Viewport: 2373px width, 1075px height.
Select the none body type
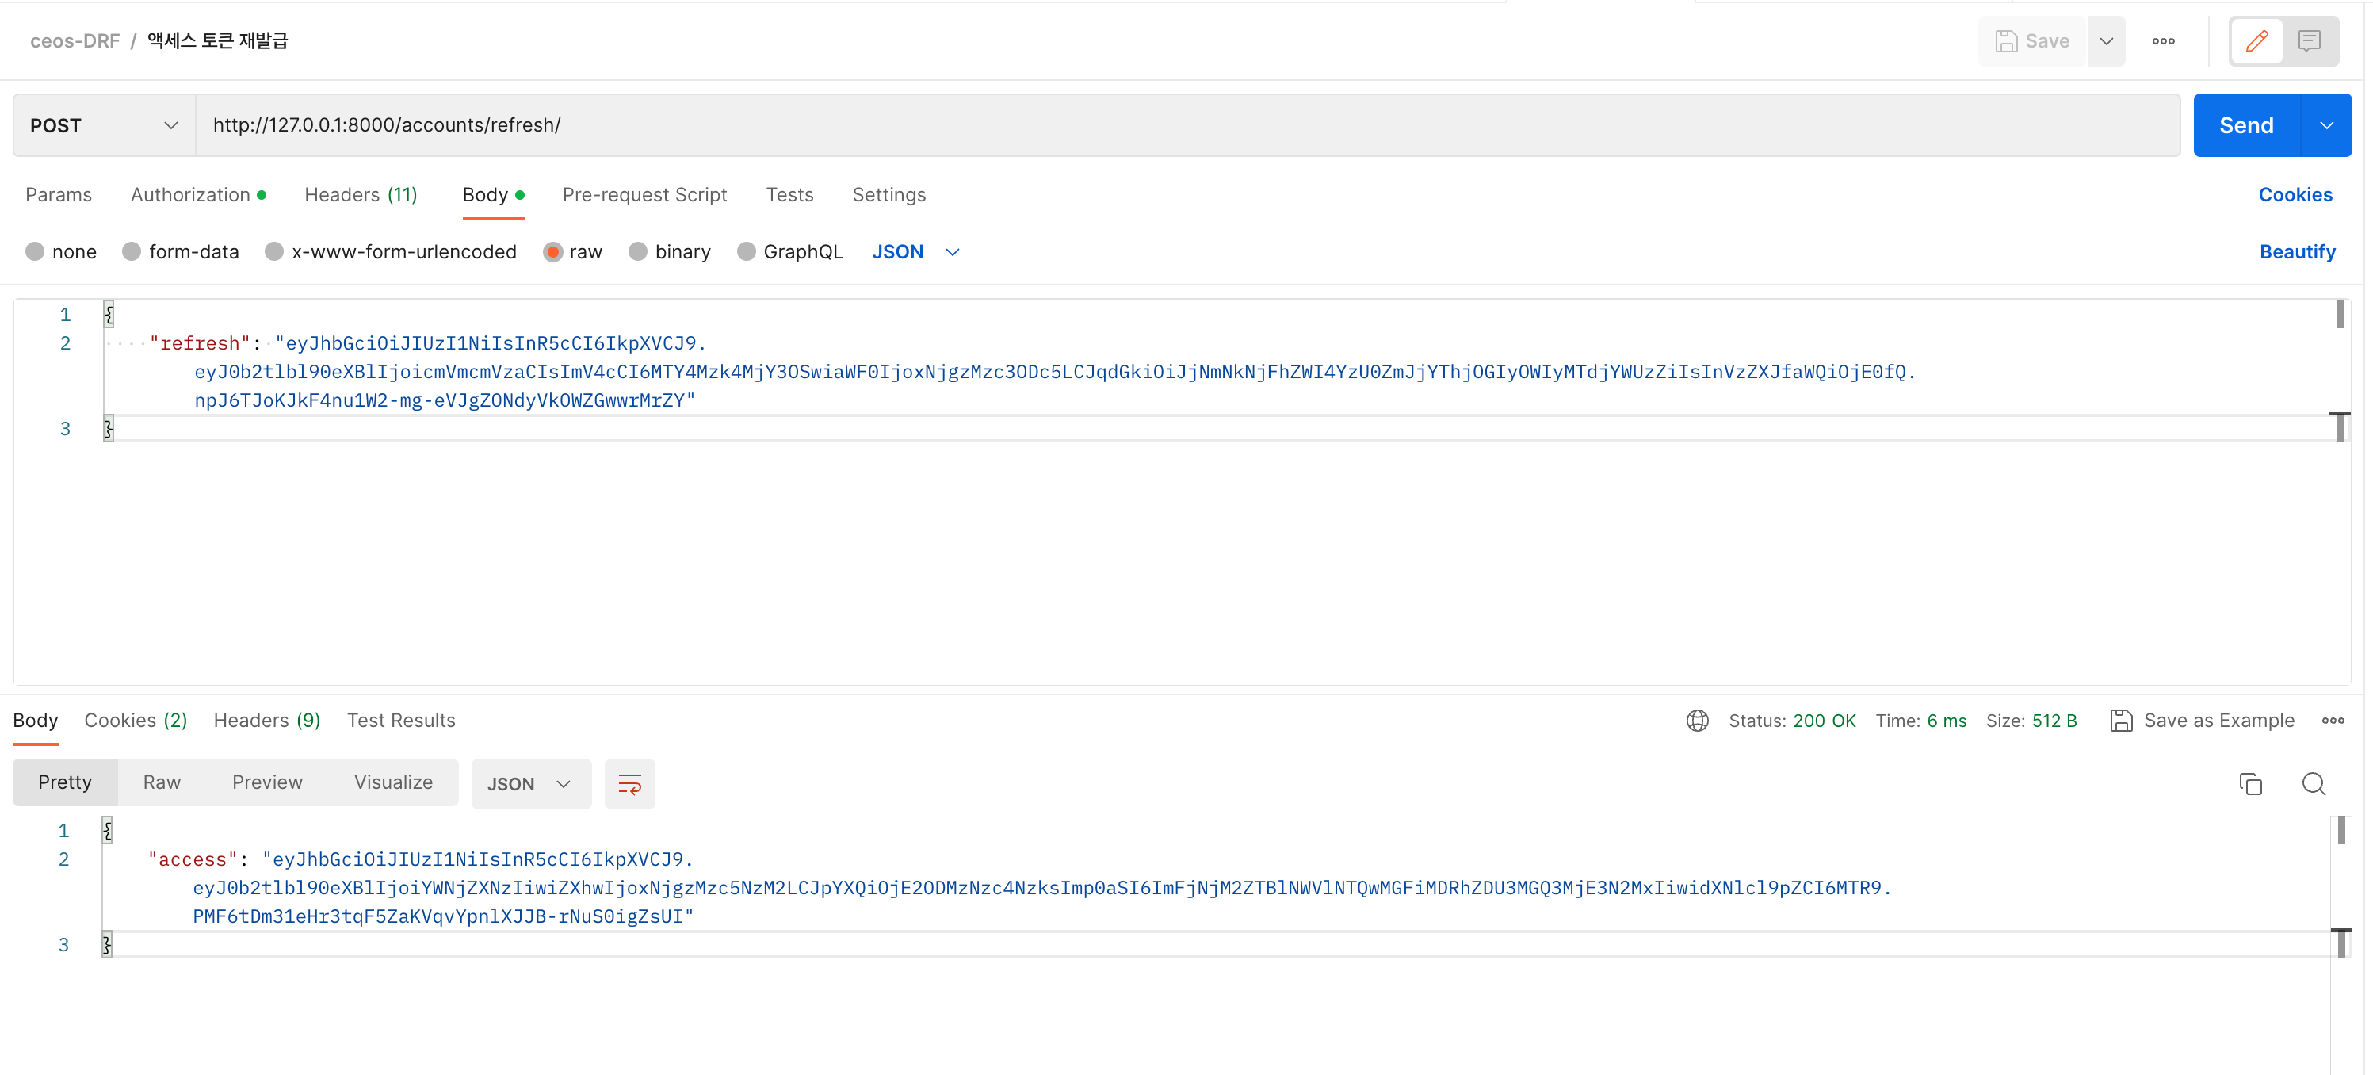pos(35,251)
